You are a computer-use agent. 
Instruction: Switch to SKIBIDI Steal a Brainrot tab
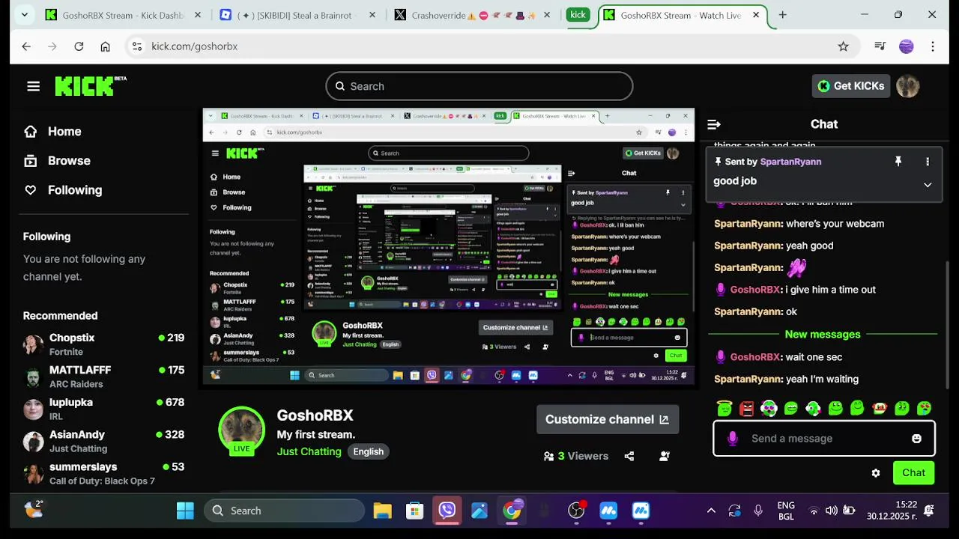pos(297,15)
